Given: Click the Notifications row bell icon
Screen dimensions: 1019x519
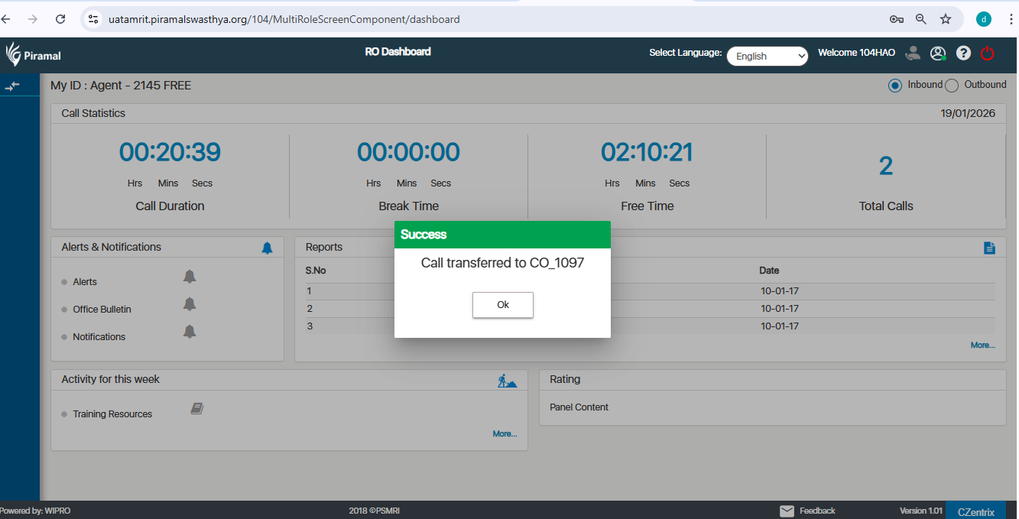Looking at the screenshot, I should pyautogui.click(x=190, y=331).
